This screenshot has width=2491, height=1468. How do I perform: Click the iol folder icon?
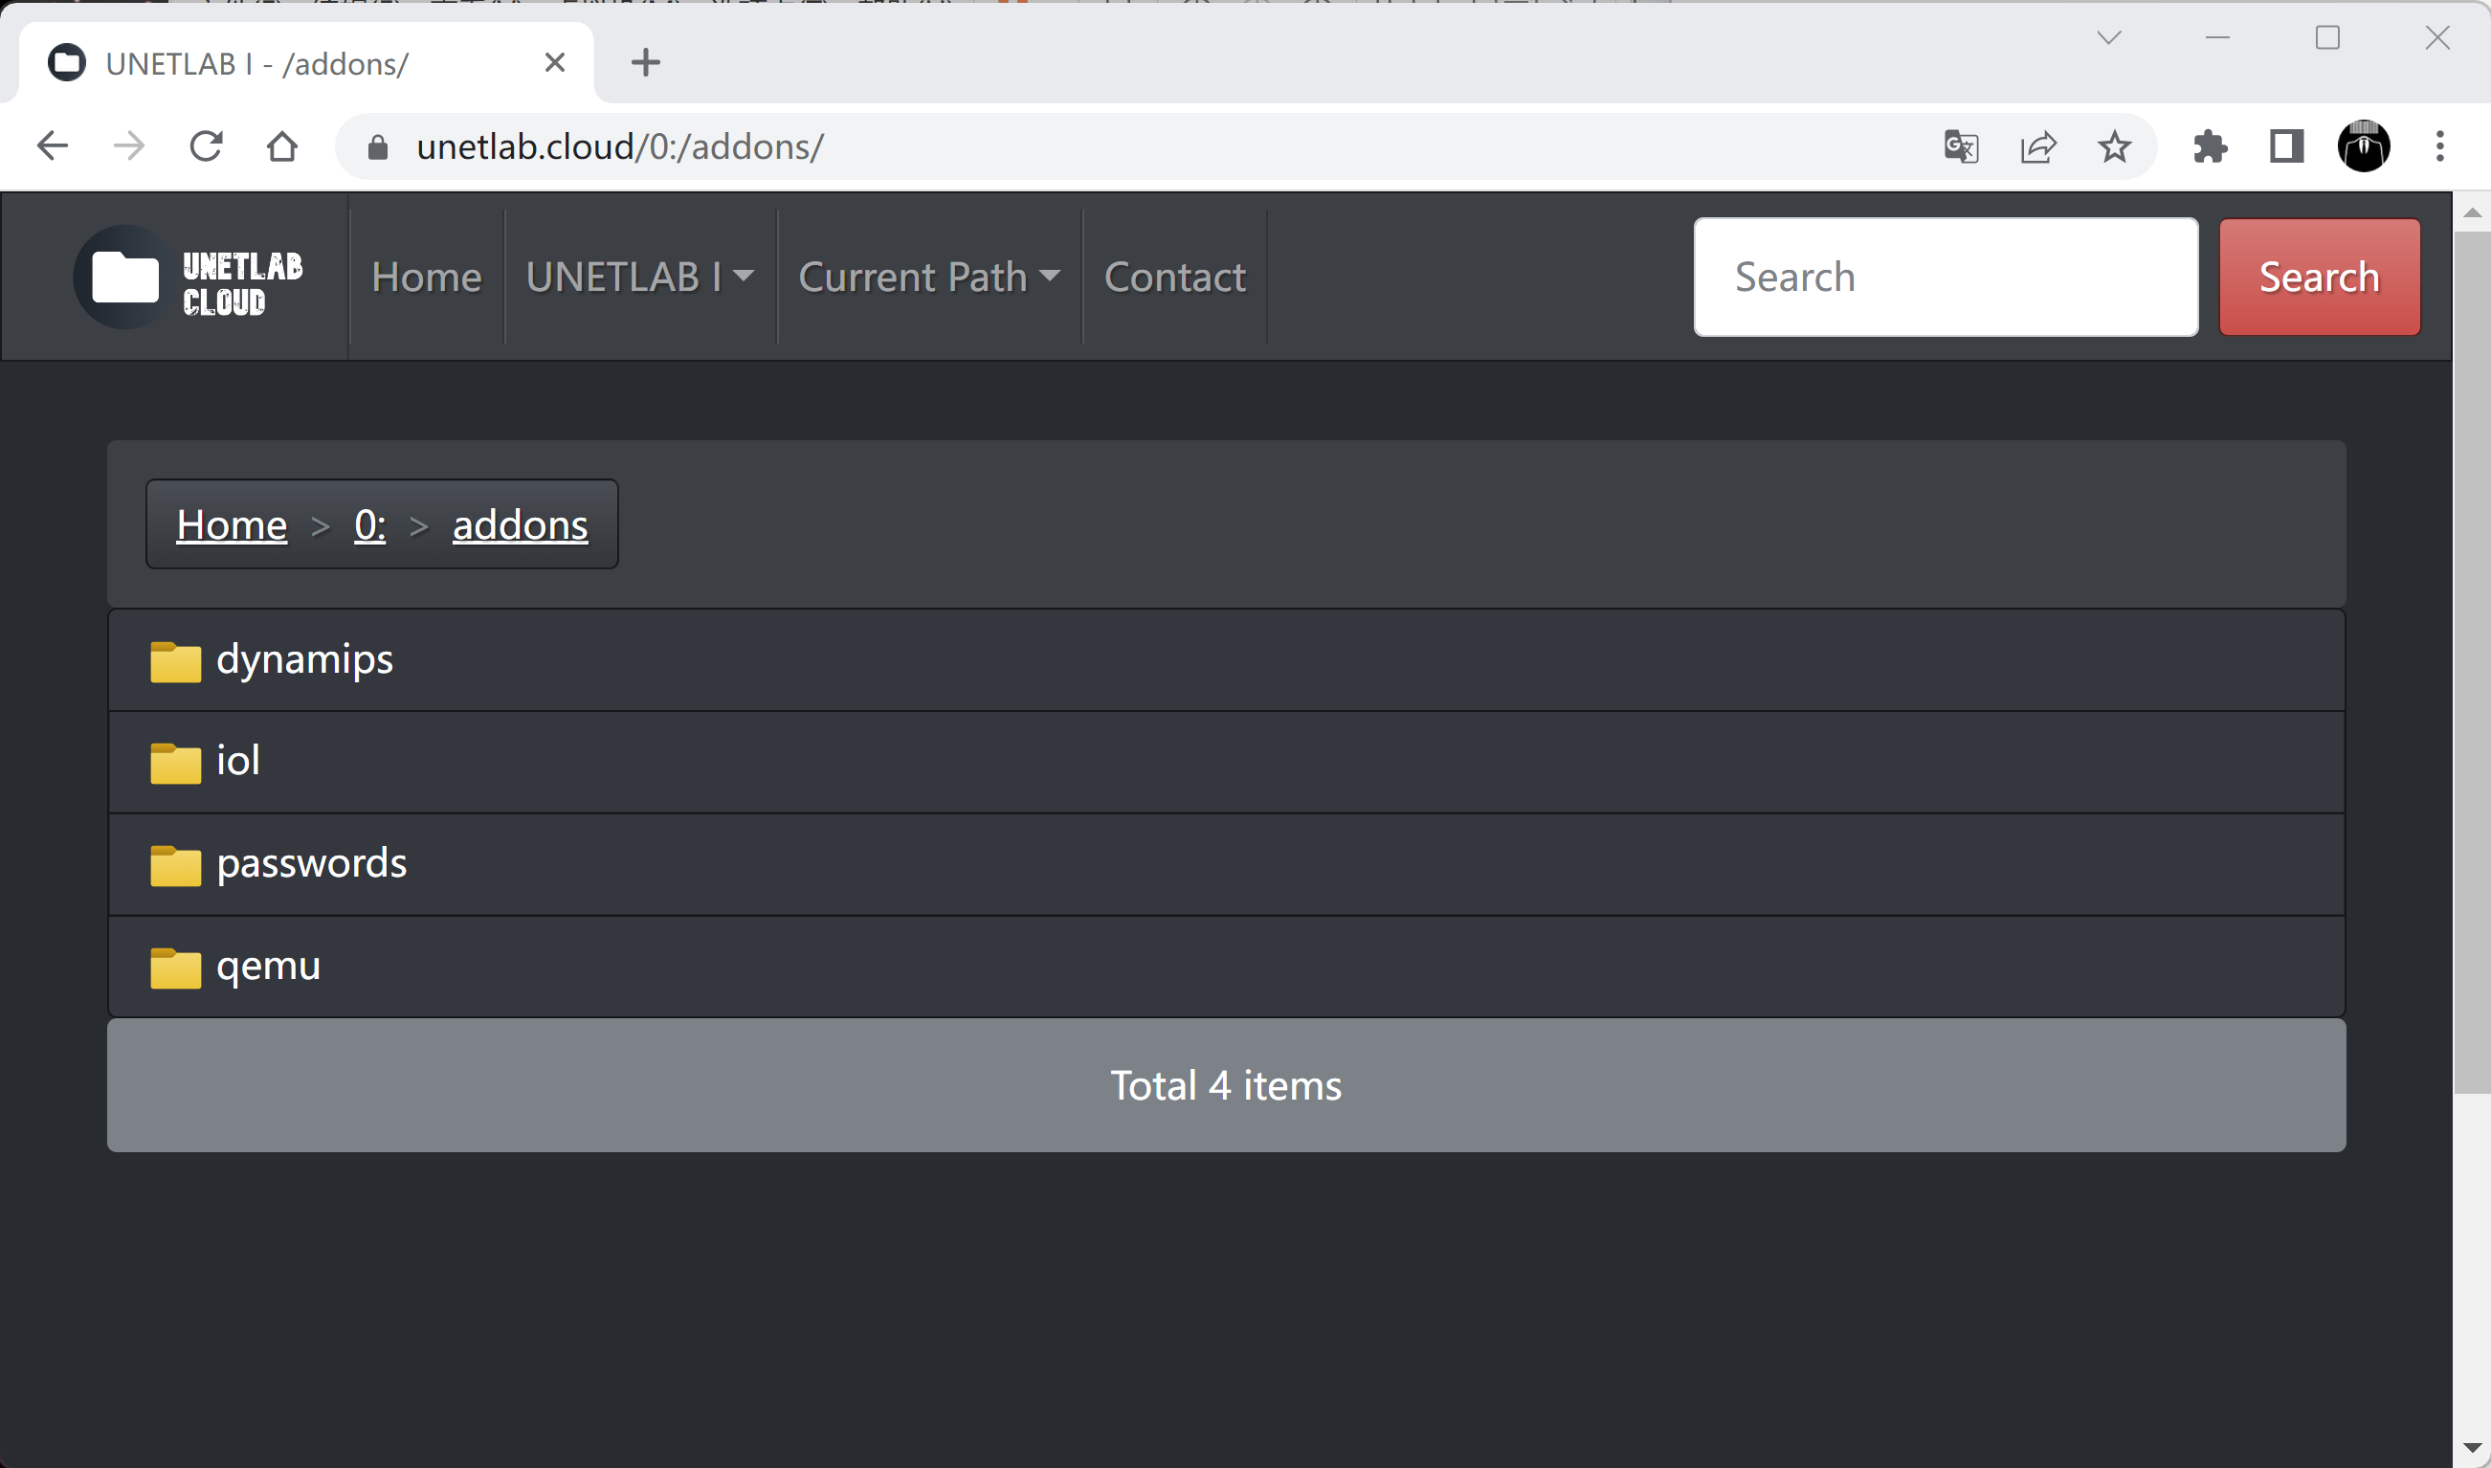pyautogui.click(x=175, y=763)
